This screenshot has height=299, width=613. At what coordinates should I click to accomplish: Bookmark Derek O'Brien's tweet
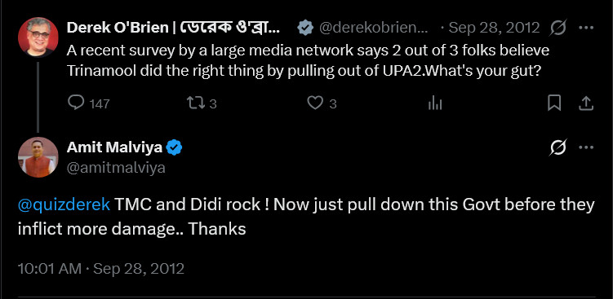[554, 103]
